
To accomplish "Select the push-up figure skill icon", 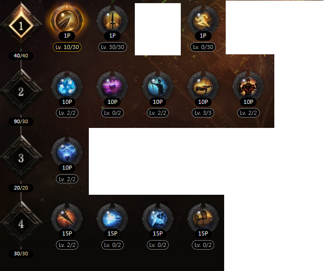I will pos(203,87).
